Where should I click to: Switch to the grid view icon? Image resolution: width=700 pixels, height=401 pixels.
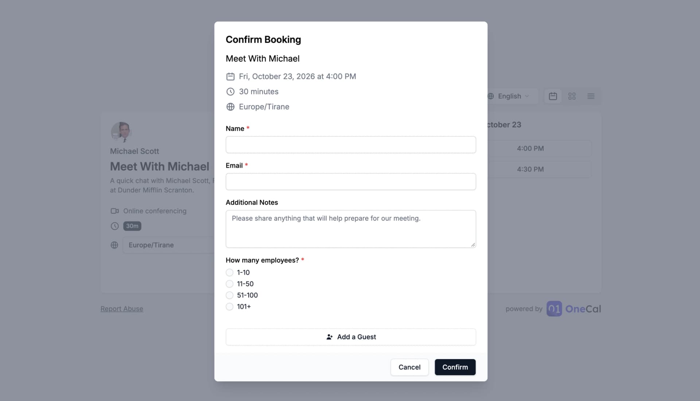click(x=572, y=96)
